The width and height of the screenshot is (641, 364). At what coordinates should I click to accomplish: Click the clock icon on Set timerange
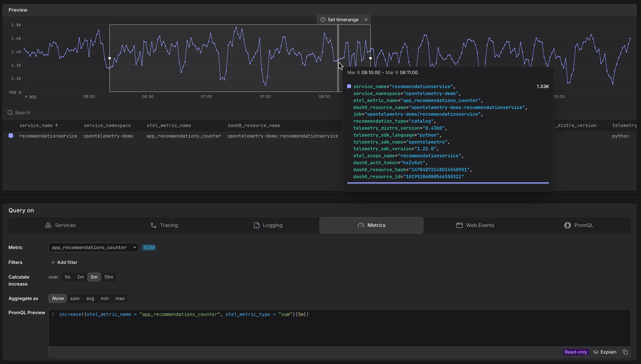[323, 19]
